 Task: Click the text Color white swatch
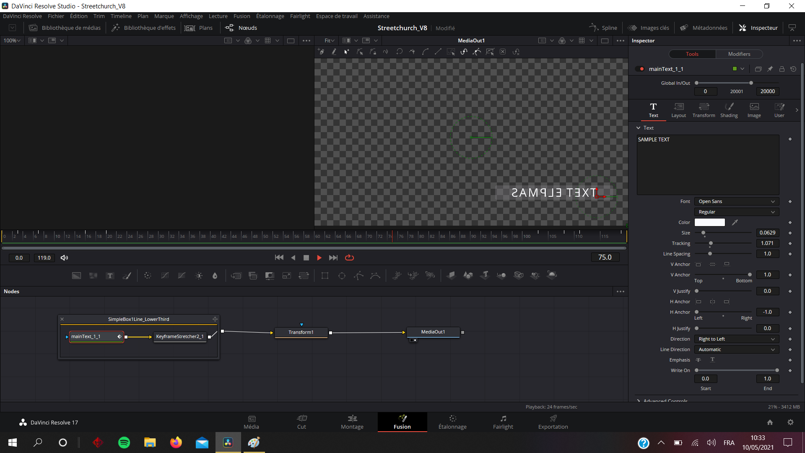709,222
